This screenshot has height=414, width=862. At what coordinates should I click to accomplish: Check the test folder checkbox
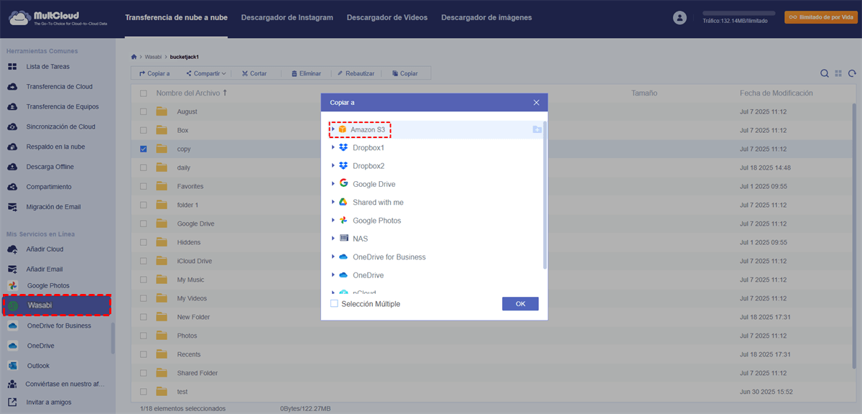(x=144, y=392)
